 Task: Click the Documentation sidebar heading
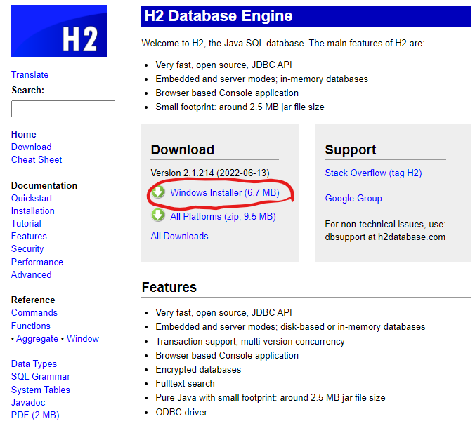click(44, 185)
